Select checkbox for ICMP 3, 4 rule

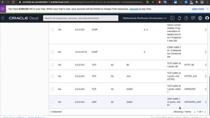pos(52,29)
